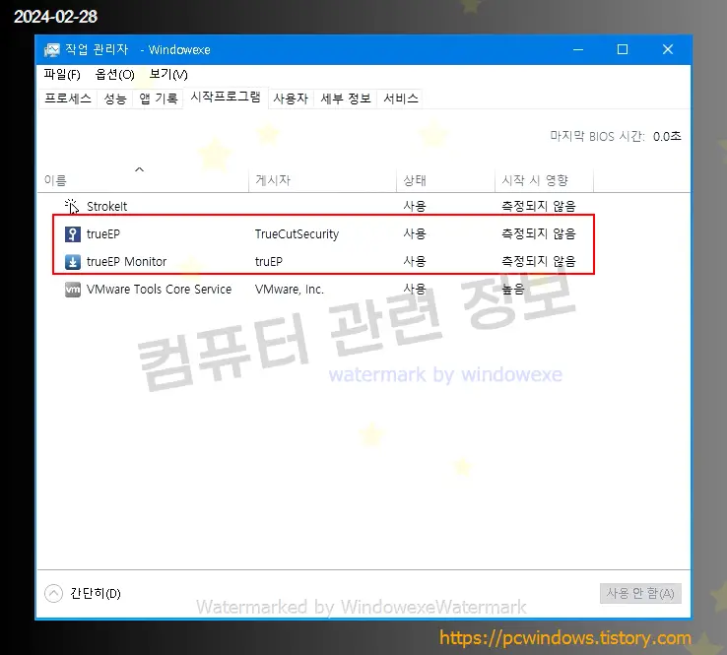Click the 간단히(D) label
The width and height of the screenshot is (727, 655).
point(96,593)
